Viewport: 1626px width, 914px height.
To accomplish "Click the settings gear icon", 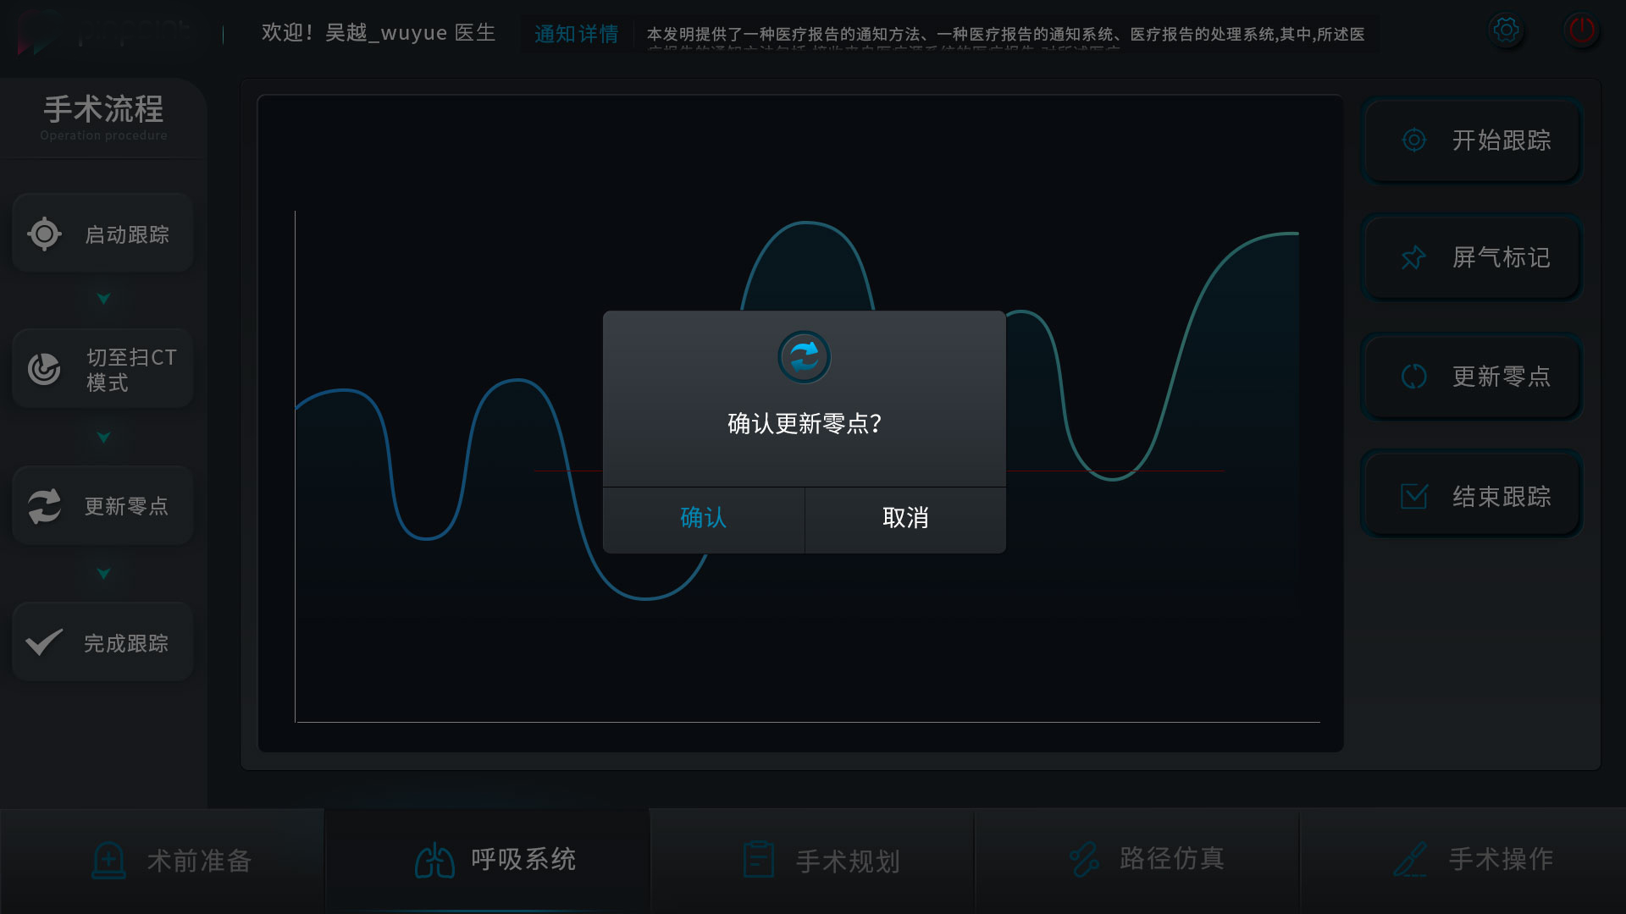I will click(x=1506, y=30).
